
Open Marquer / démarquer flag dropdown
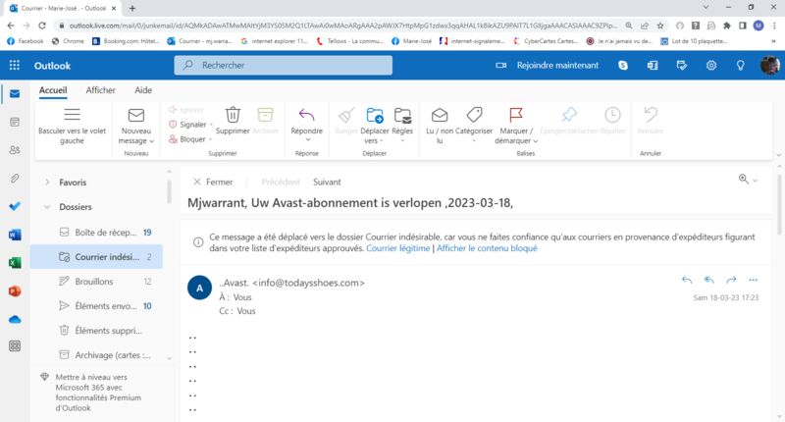click(x=535, y=141)
